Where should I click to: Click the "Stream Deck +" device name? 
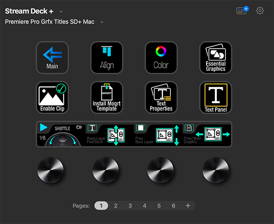(x=29, y=11)
